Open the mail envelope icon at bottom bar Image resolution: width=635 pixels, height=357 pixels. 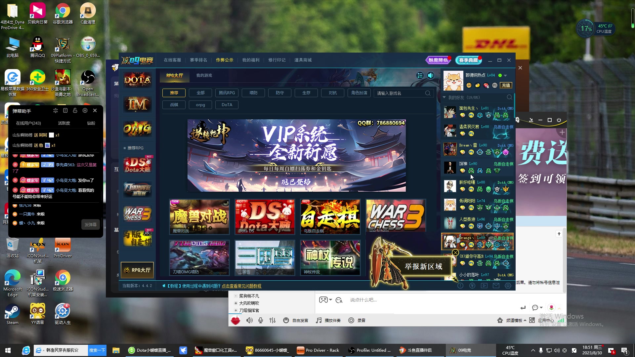tap(496, 286)
